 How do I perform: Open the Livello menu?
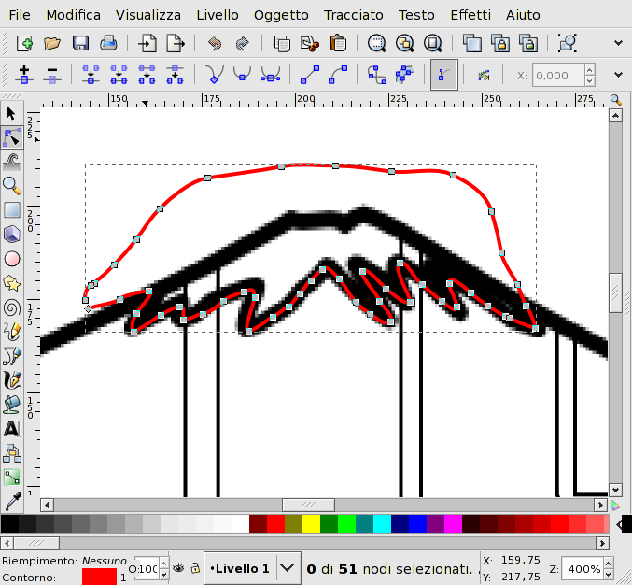click(x=218, y=15)
